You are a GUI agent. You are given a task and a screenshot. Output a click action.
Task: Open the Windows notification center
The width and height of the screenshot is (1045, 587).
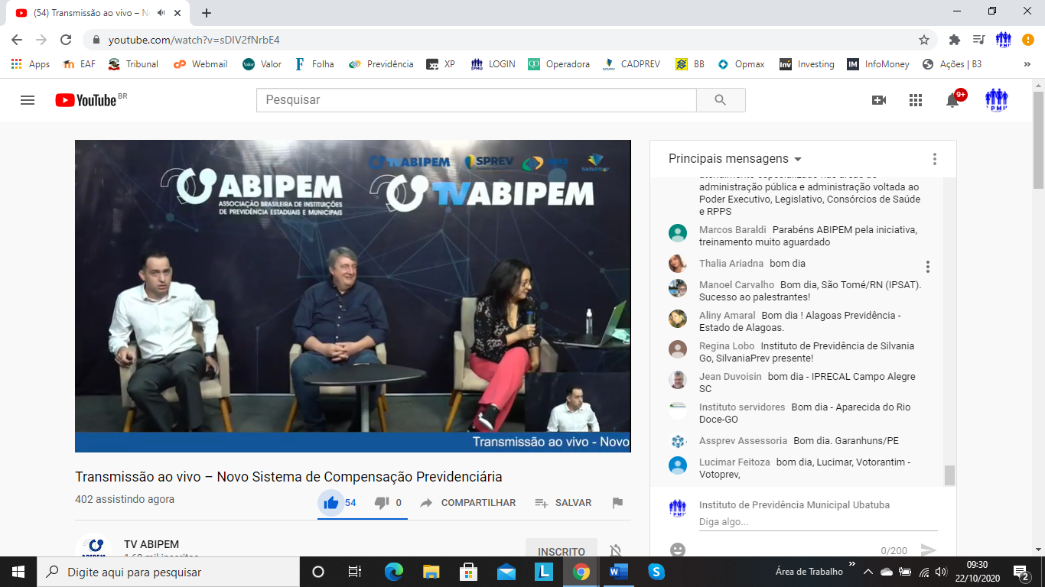tap(1021, 572)
